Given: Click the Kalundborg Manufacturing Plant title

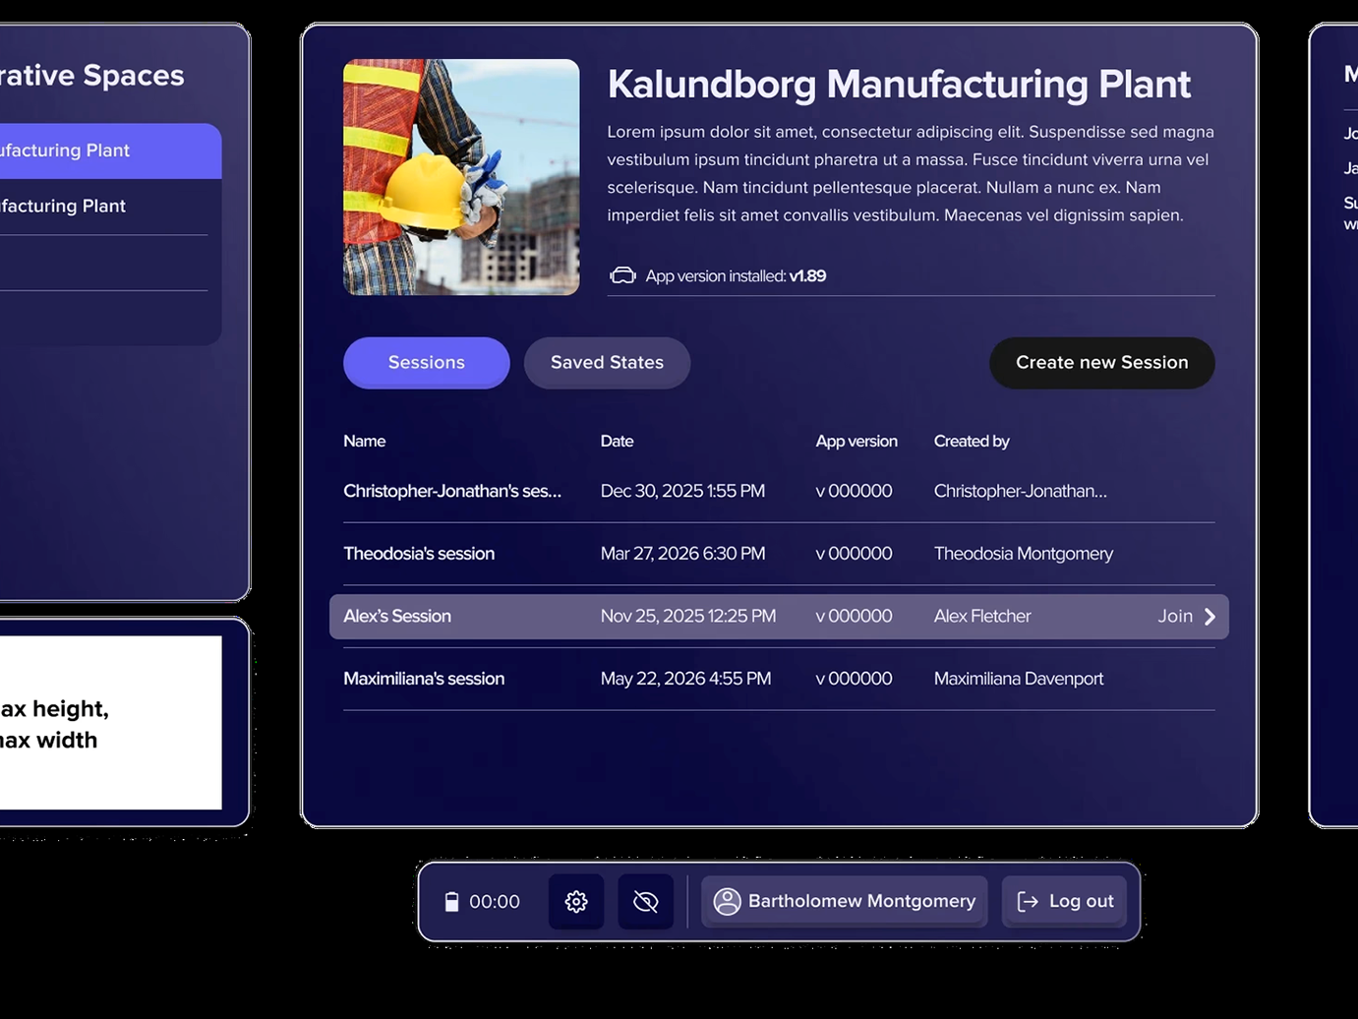Looking at the screenshot, I should pyautogui.click(x=899, y=85).
